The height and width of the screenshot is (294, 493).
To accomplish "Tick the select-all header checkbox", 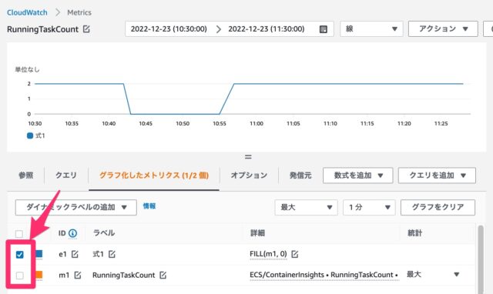I will point(19,234).
